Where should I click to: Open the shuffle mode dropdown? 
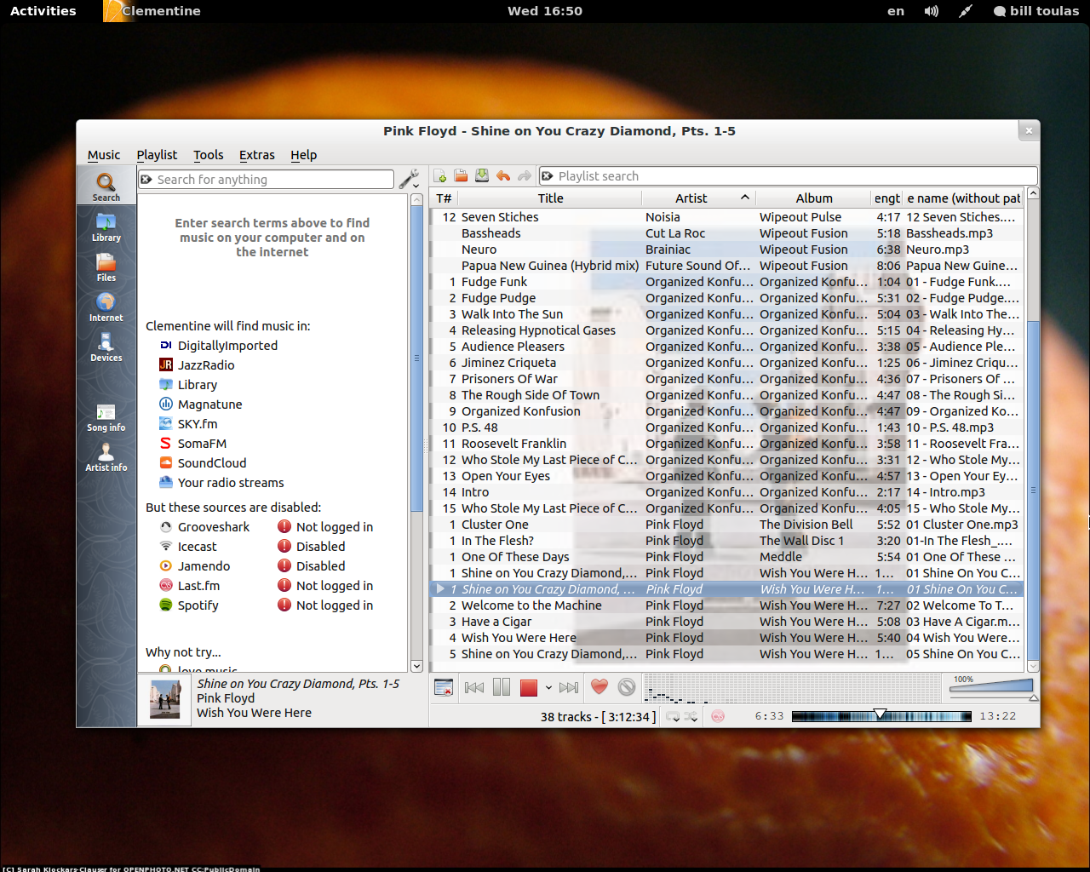[x=691, y=717]
